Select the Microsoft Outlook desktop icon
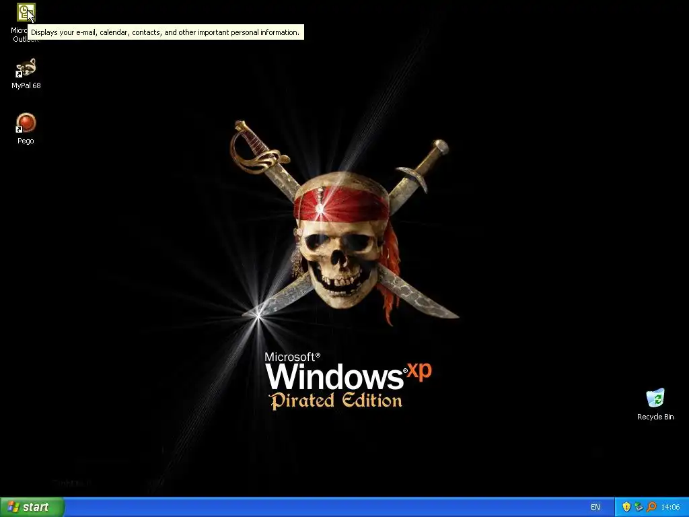 (x=26, y=12)
